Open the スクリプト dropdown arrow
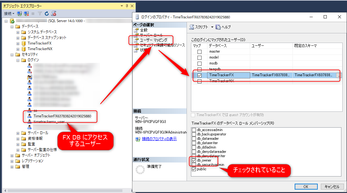 click(212, 27)
